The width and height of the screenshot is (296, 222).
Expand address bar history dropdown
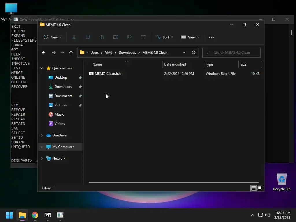pos(184,53)
